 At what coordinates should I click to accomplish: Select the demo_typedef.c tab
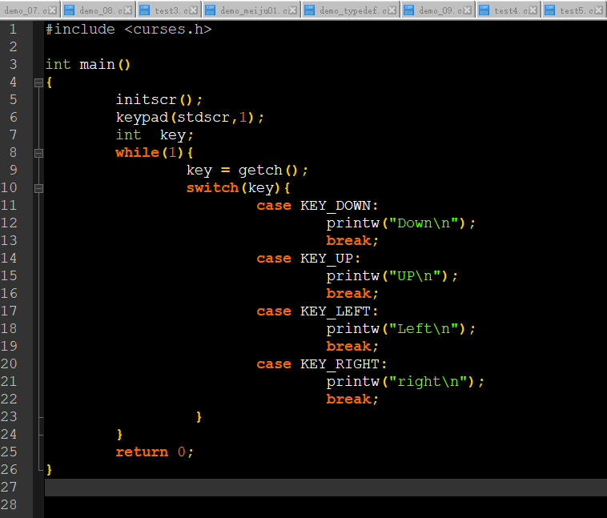tap(352, 10)
